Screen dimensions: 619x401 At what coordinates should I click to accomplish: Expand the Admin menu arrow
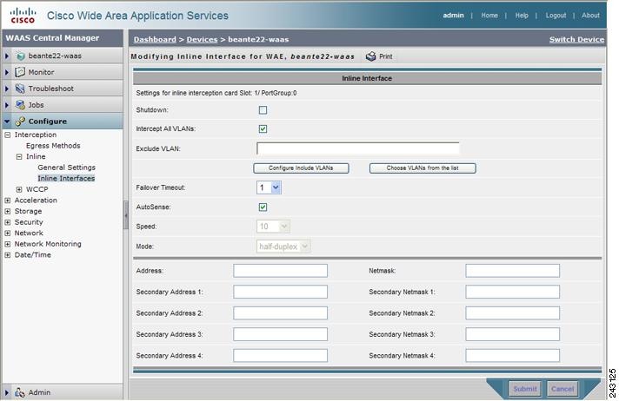pyautogui.click(x=7, y=392)
